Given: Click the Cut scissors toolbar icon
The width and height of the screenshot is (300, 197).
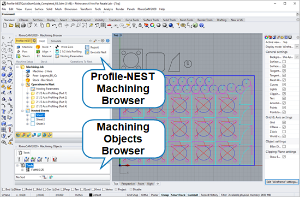Looking at the screenshot, I should tap(35, 25).
